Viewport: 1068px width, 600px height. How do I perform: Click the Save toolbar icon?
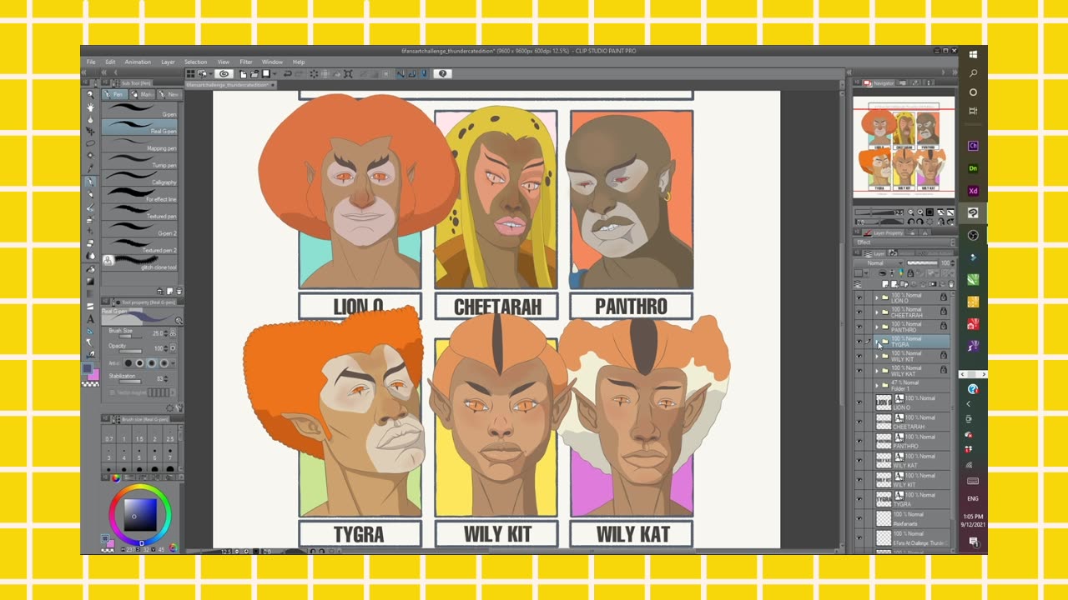tap(266, 73)
